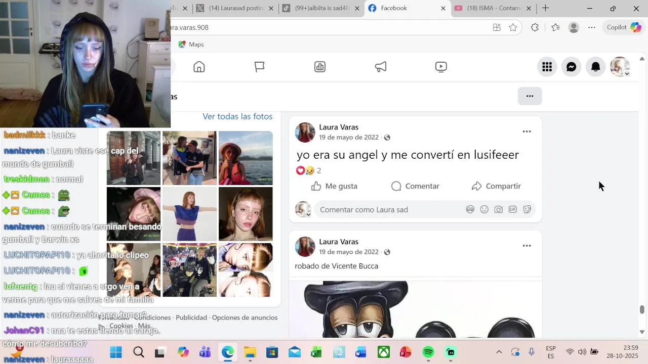Open a new browser tab
This screenshot has height=364, width=648.
click(545, 8)
